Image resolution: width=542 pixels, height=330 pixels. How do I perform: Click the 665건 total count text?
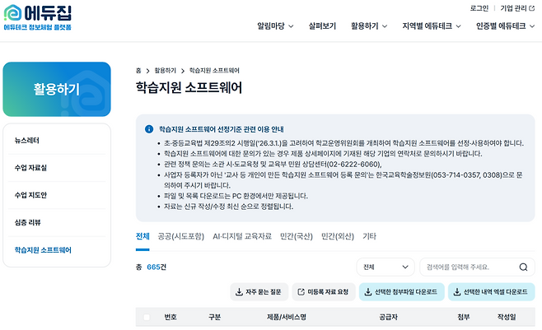point(157,267)
